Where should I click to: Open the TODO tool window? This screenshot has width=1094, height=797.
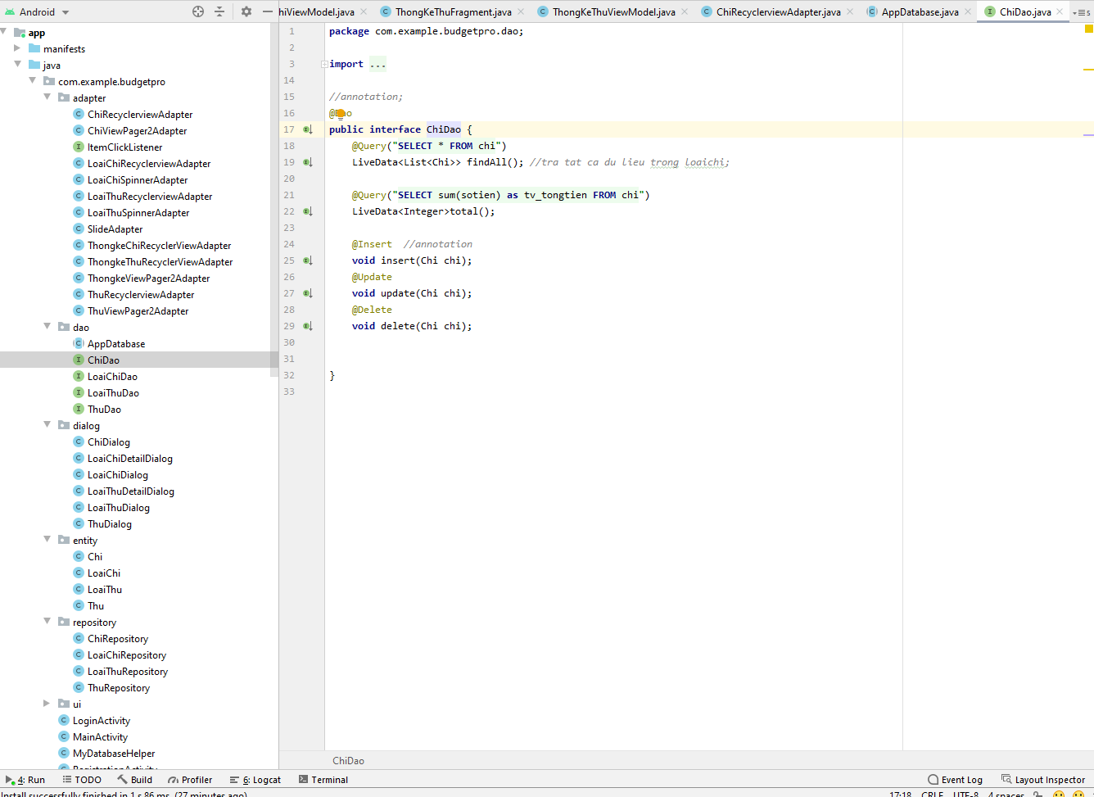click(x=81, y=780)
